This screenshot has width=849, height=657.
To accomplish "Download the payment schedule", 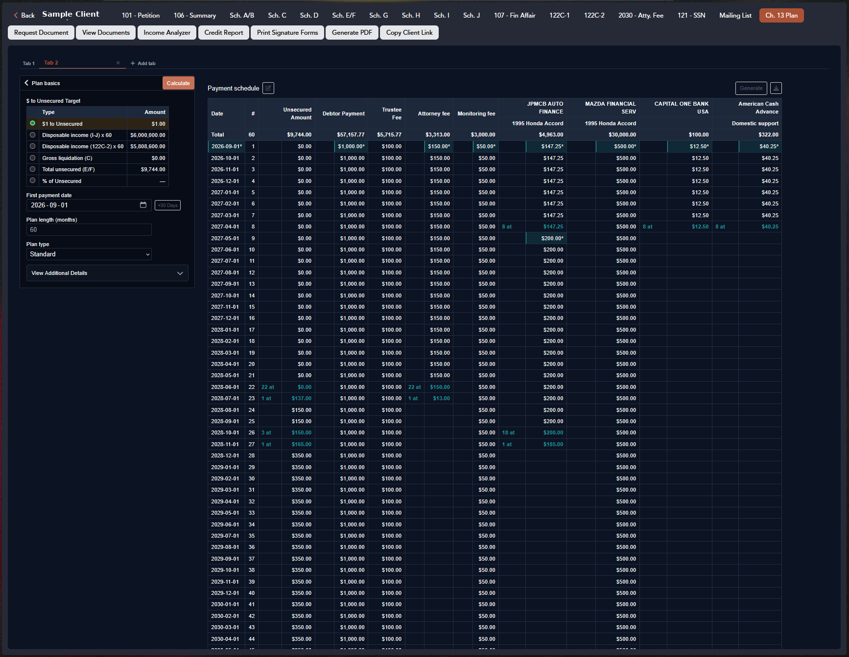I will [x=776, y=88].
